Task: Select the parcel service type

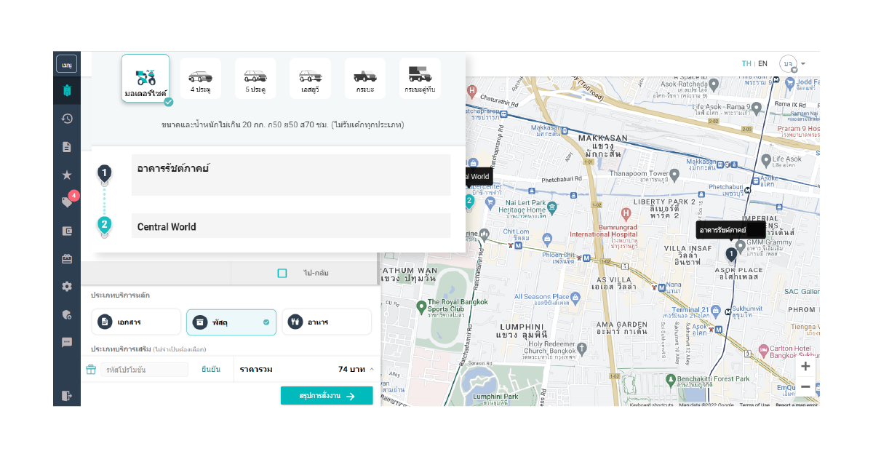Action: pos(231,322)
